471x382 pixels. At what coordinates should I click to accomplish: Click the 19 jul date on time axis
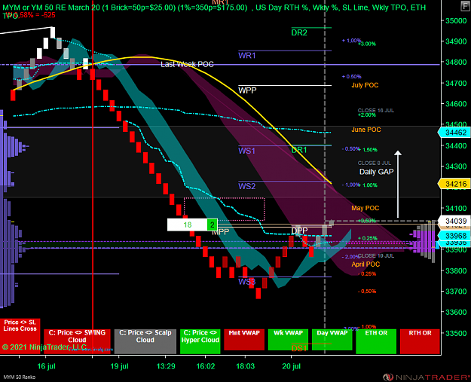(120, 366)
